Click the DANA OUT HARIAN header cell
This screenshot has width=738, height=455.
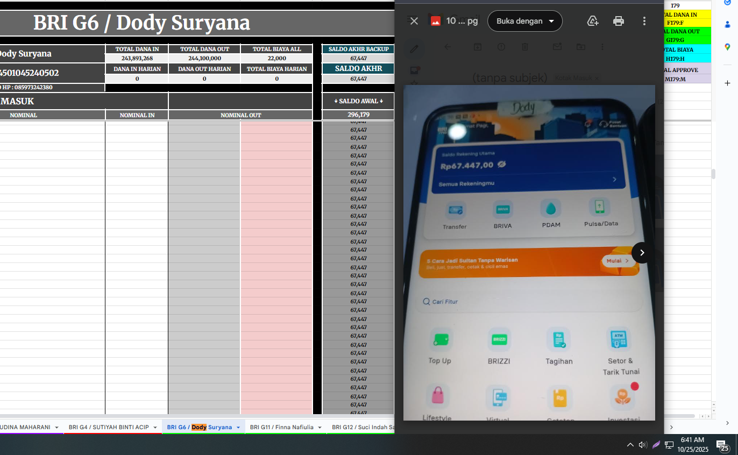click(x=204, y=69)
